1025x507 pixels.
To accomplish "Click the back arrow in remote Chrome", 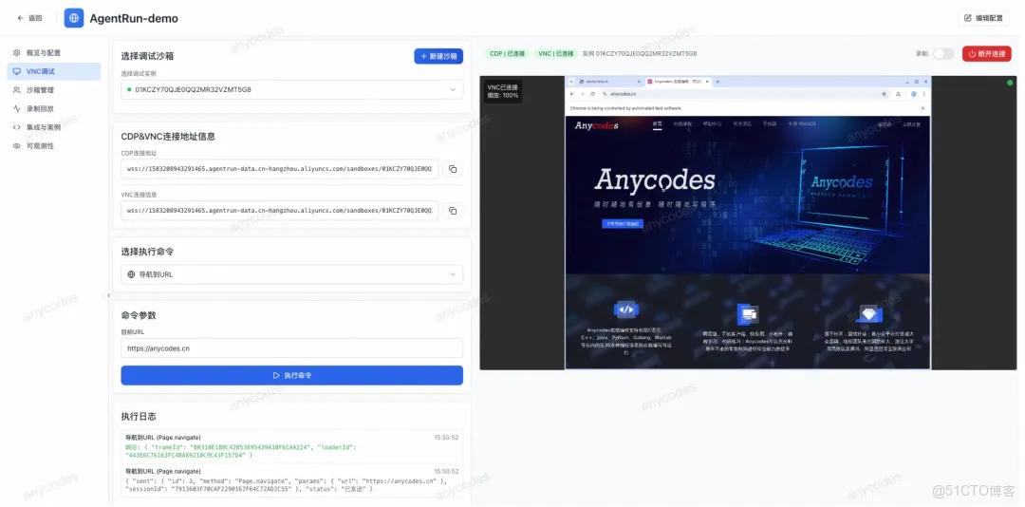I will tap(572, 94).
